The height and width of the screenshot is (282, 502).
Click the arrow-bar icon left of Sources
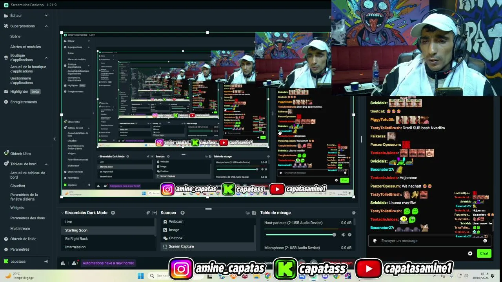pos(155,213)
